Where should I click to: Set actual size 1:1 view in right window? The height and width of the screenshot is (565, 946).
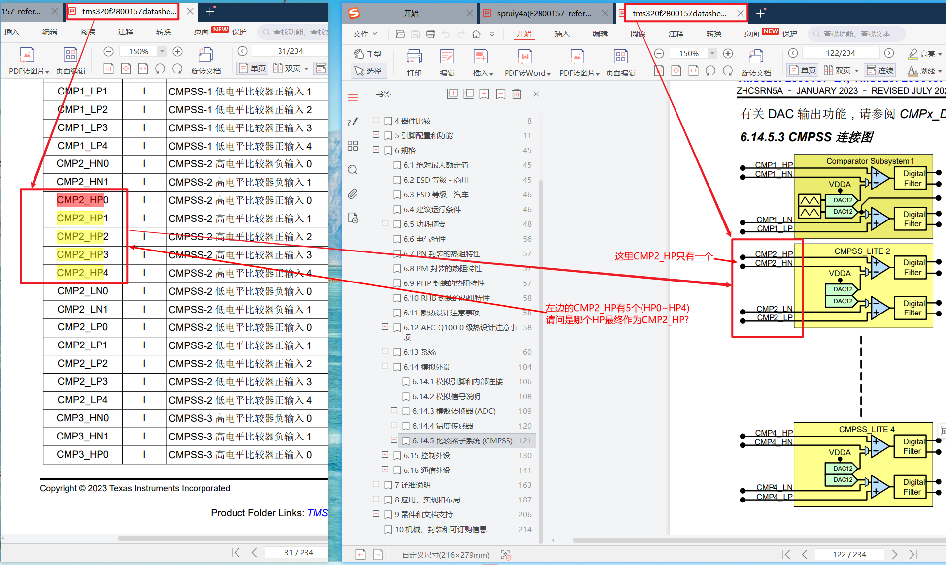coord(659,71)
